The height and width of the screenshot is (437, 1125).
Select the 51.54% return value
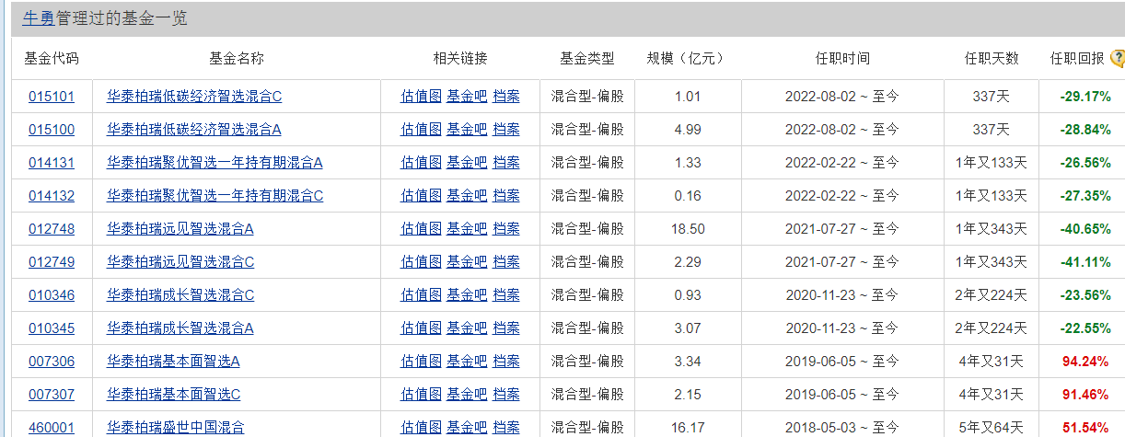click(x=1086, y=427)
